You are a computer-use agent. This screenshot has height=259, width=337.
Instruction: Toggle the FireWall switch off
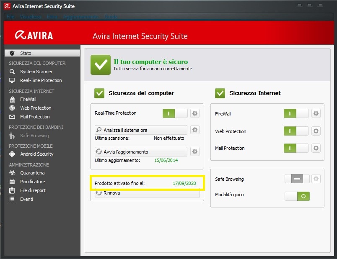click(296, 113)
